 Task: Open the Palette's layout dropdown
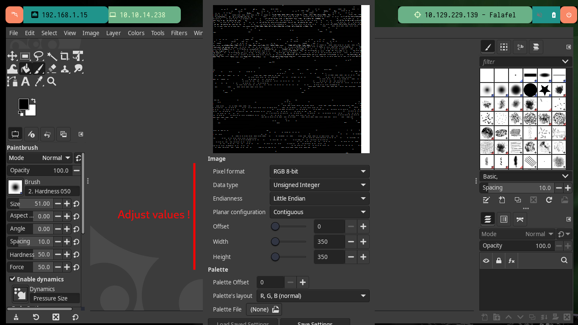point(313,296)
